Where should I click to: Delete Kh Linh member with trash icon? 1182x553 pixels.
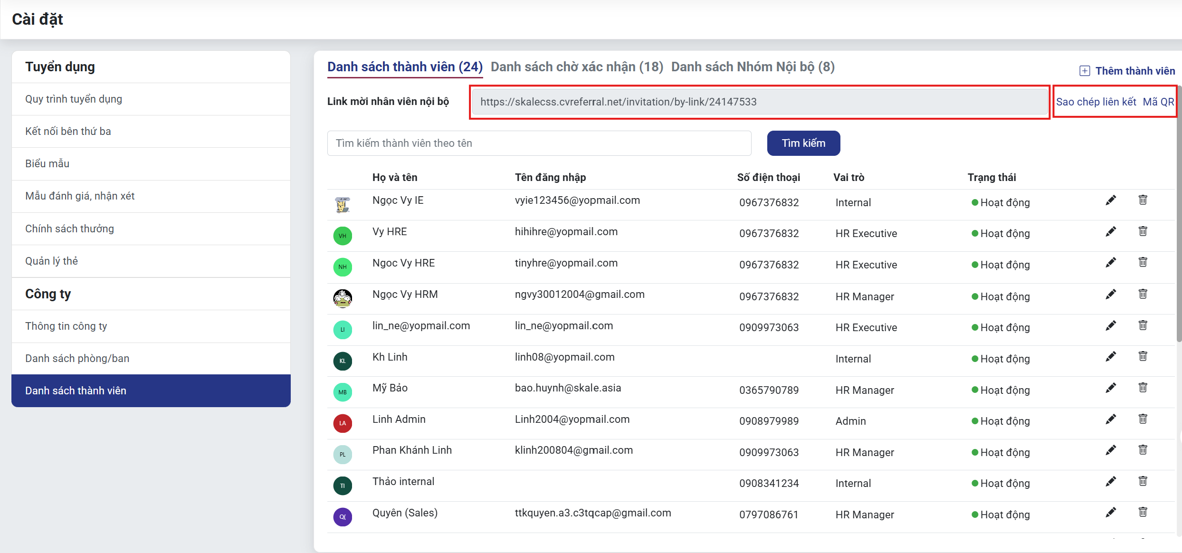pos(1143,356)
